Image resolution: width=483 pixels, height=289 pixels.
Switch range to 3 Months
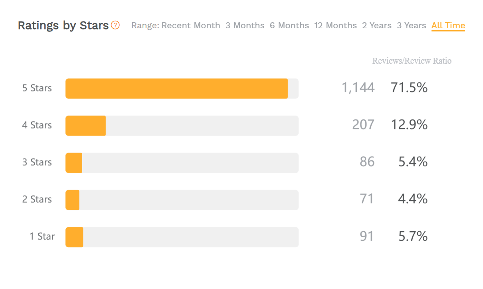click(245, 25)
